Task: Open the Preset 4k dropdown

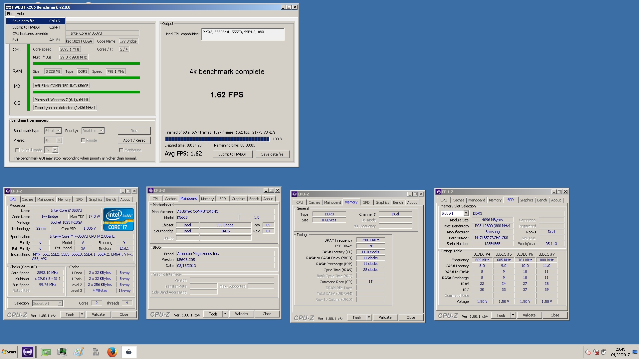Action: (59, 140)
